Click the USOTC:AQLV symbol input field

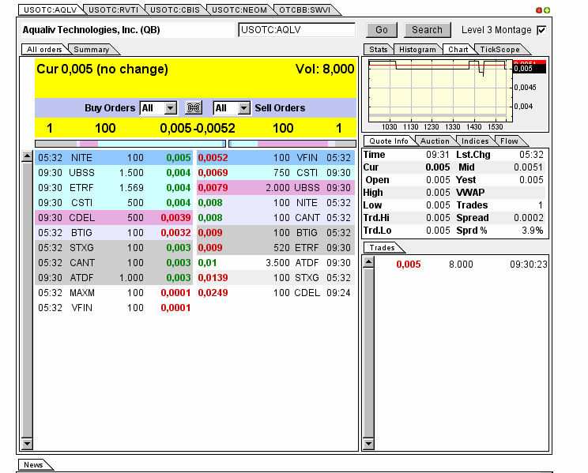[x=296, y=30]
